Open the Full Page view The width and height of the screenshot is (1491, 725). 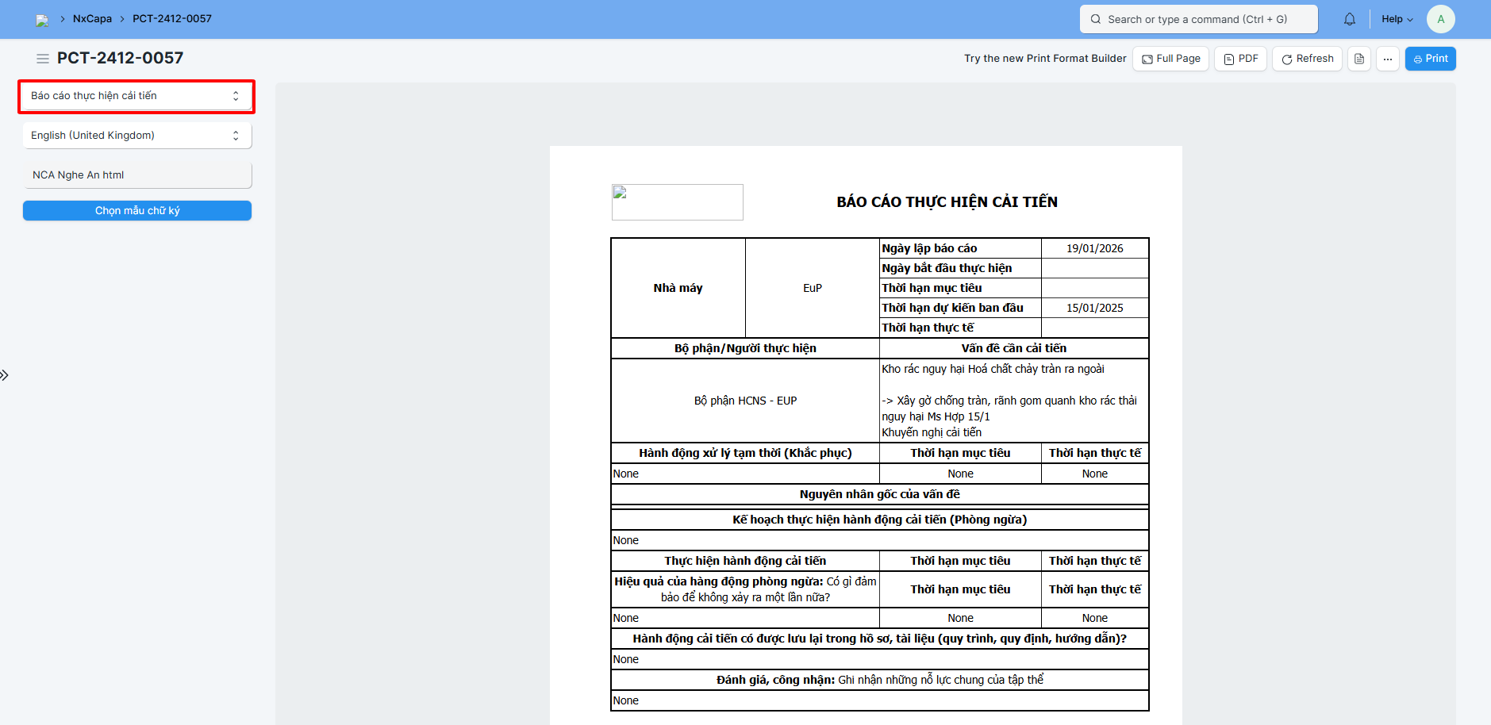1170,59
